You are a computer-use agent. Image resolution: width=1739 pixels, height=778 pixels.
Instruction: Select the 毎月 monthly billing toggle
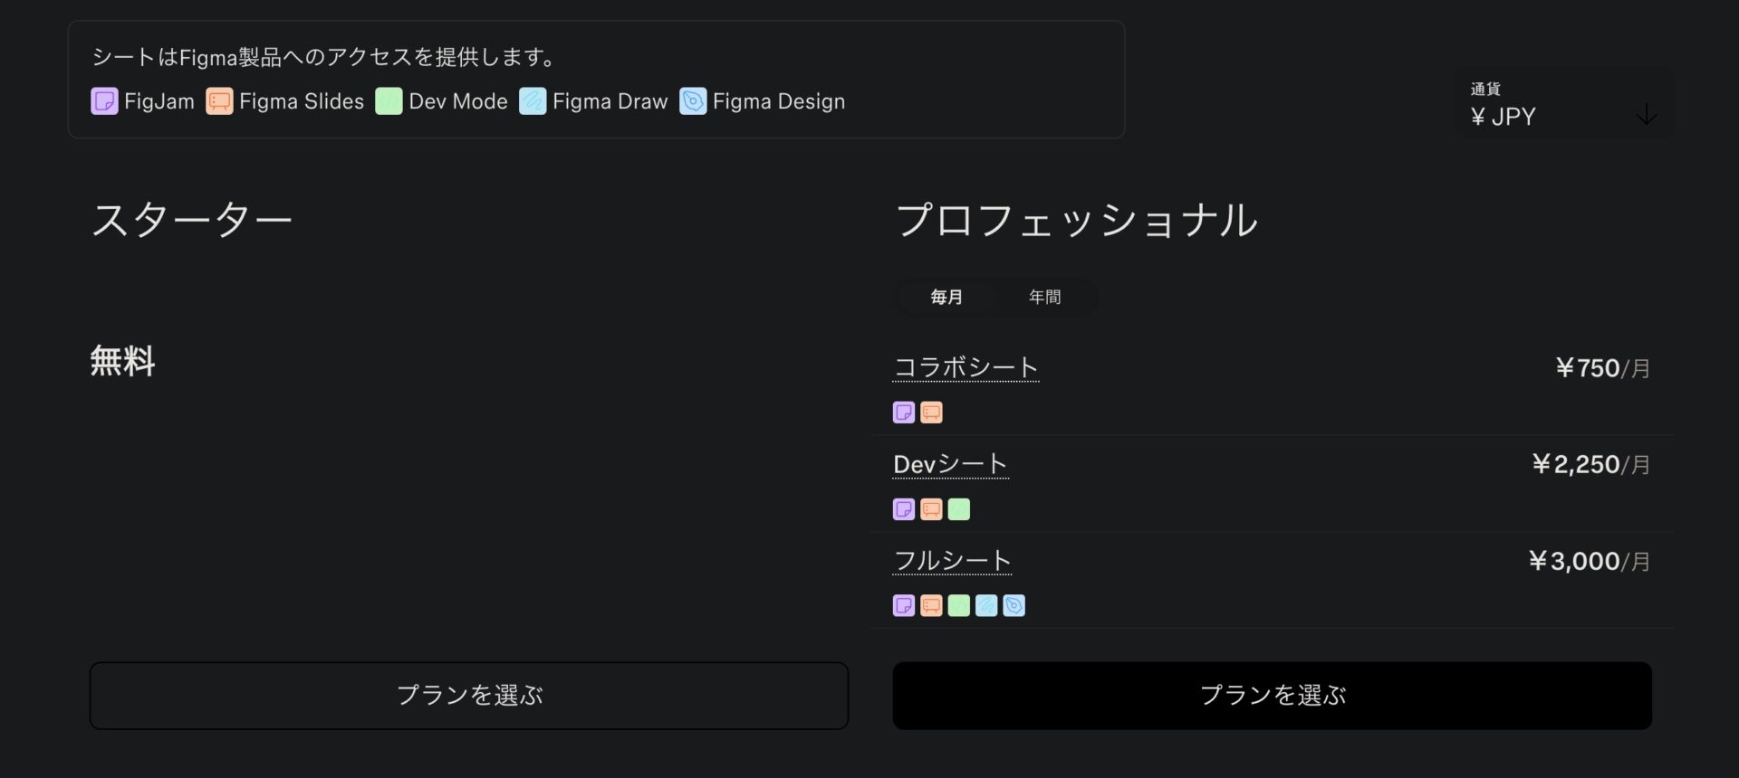pos(946,297)
